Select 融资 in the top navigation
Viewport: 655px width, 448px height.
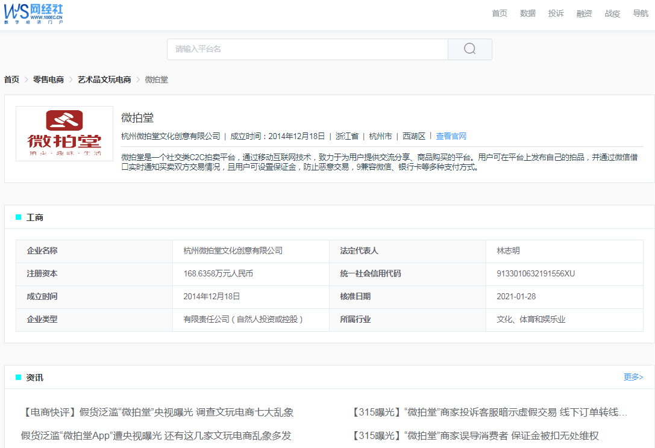pyautogui.click(x=584, y=13)
